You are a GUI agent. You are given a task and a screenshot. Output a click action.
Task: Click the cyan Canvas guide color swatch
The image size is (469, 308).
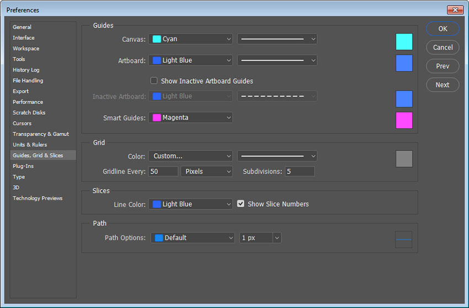click(404, 42)
